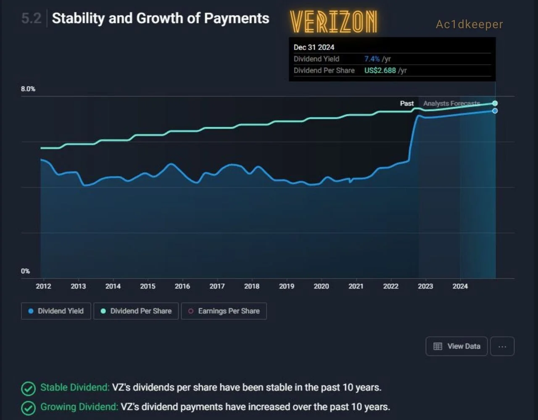
Task: Click the Growing Dividend green checkmark icon
Action: coord(28,408)
